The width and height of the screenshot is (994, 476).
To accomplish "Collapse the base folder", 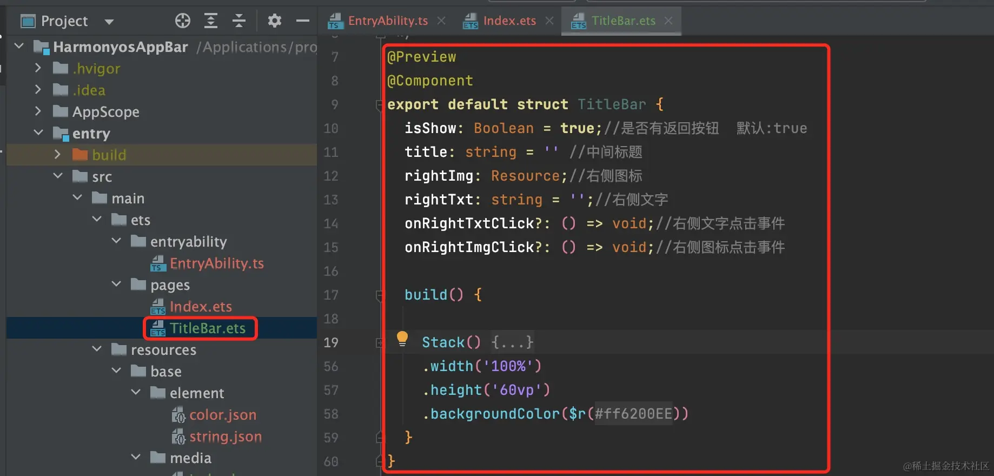I will 116,371.
